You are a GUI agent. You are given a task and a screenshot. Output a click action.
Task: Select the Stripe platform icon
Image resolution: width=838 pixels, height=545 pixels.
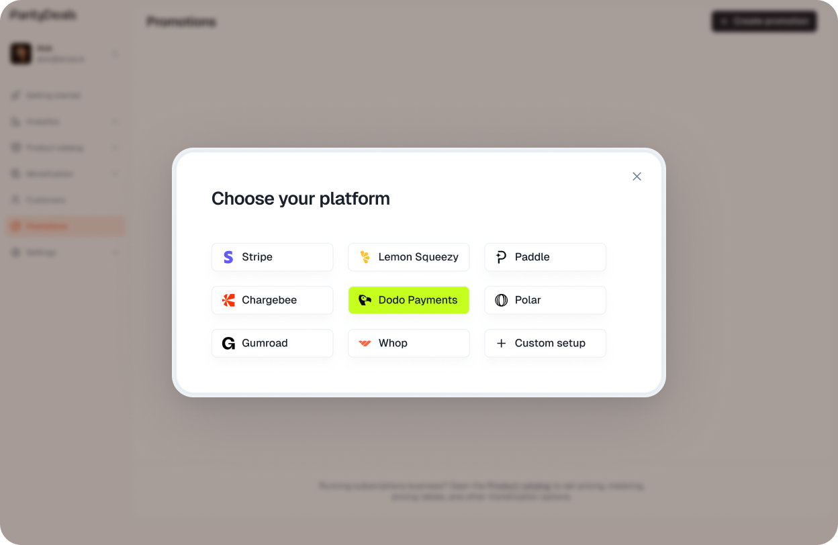tap(228, 257)
